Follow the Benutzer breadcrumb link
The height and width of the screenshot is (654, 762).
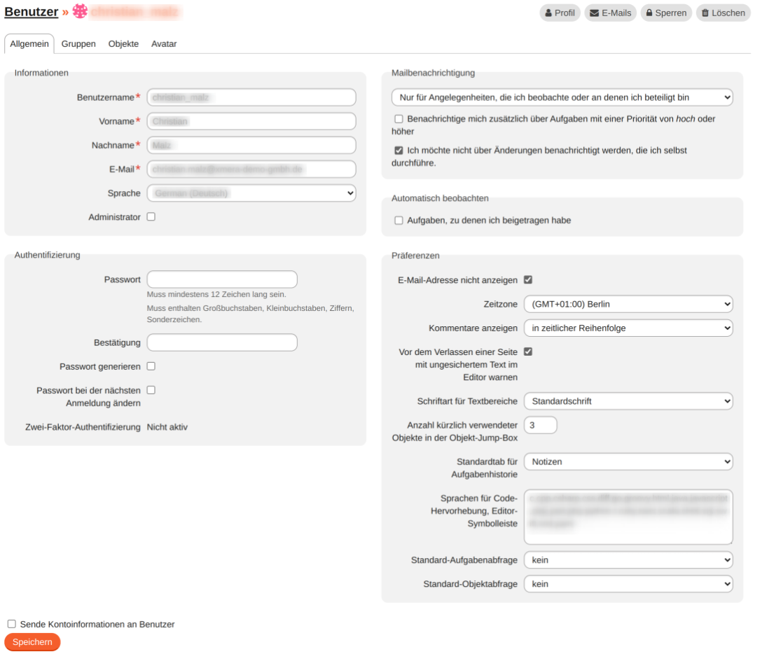[x=32, y=11]
